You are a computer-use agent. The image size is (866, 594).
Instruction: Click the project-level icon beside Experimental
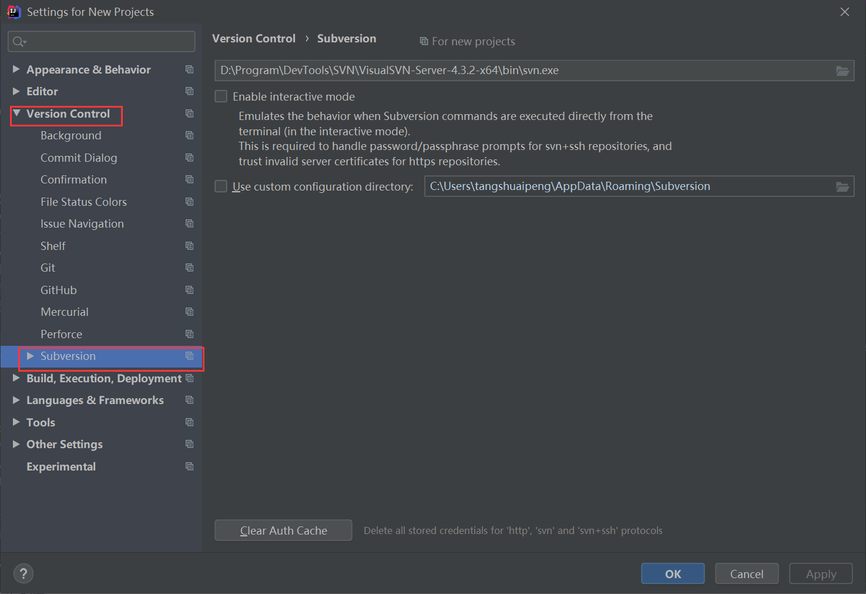189,466
